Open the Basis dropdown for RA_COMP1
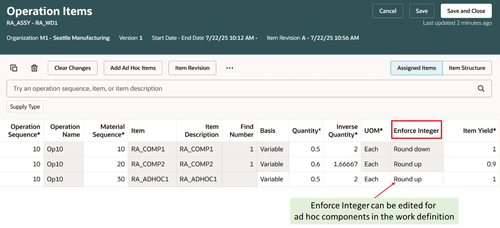The width and height of the screenshot is (500, 228). tap(273, 149)
